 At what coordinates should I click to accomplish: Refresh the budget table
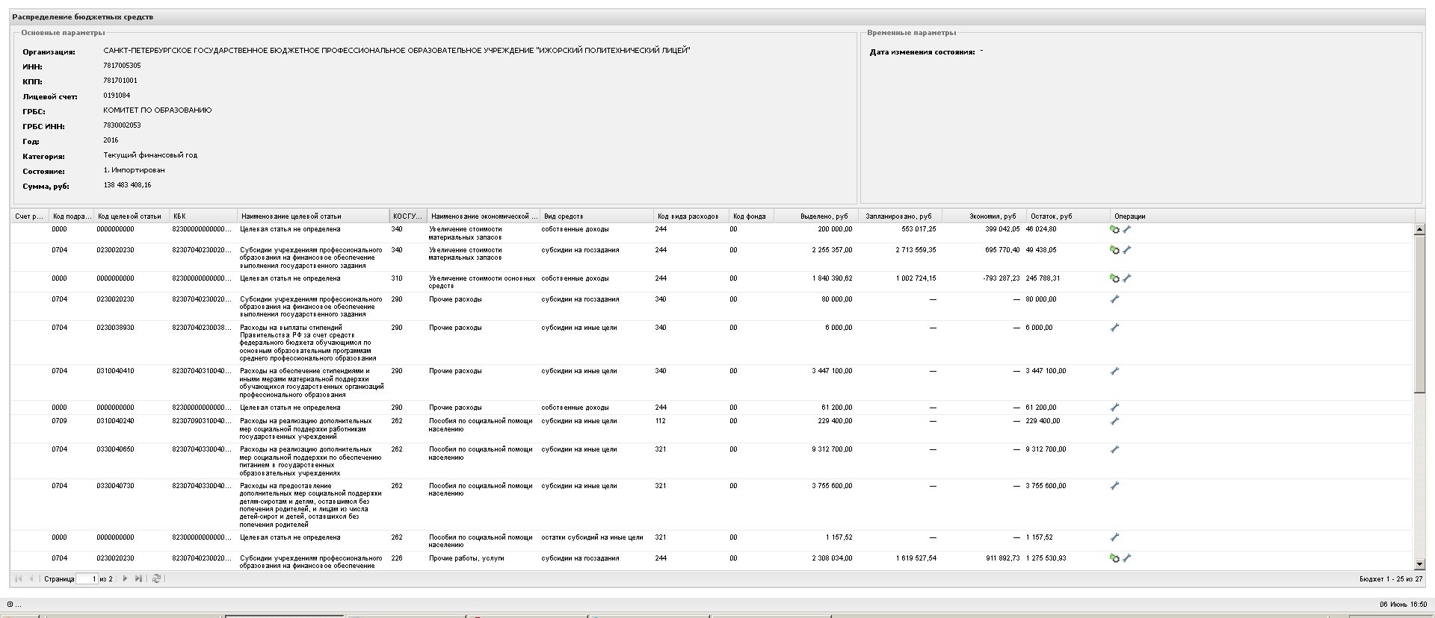pyautogui.click(x=156, y=578)
